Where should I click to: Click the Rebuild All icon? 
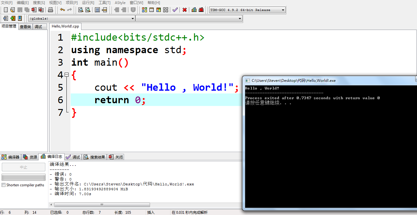click(x=166, y=10)
